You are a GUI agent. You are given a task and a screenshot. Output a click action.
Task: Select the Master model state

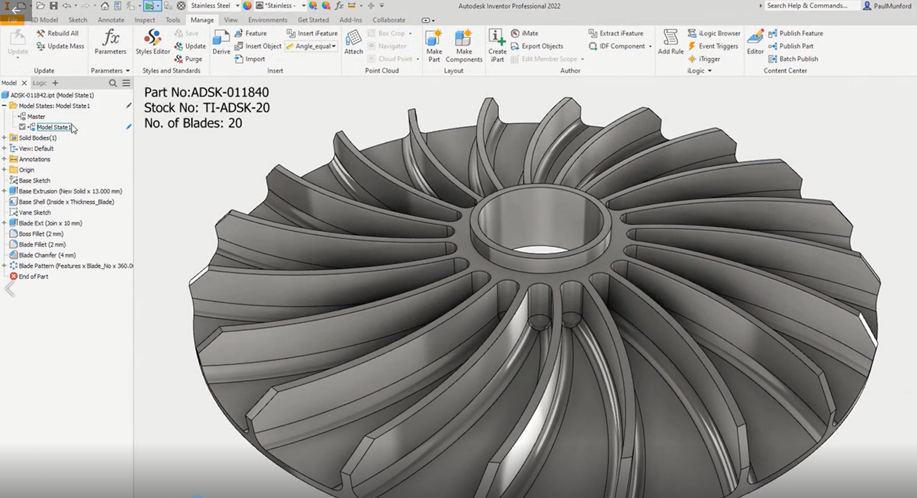click(36, 116)
